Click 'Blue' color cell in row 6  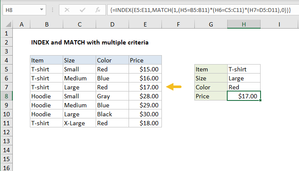[x=112, y=78]
